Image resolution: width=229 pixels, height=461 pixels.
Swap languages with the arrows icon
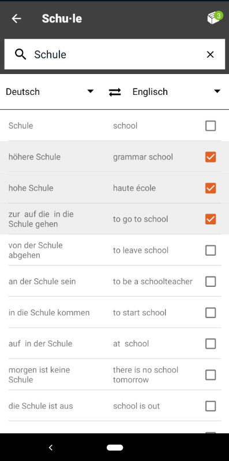pyautogui.click(x=115, y=92)
